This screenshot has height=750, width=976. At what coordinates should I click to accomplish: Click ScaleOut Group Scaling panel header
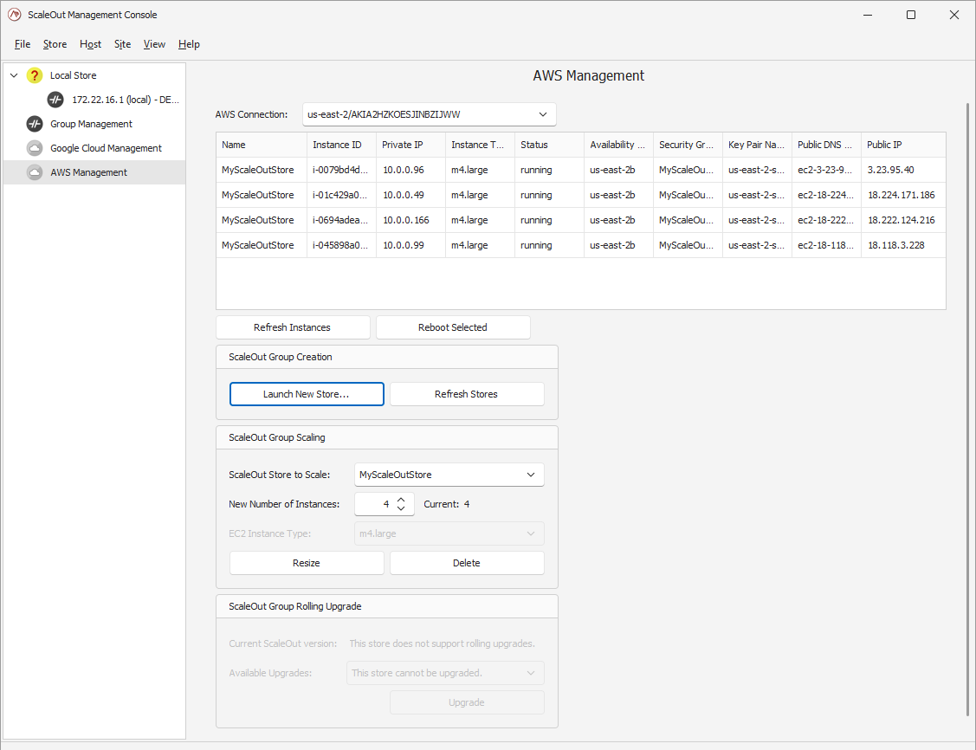(386, 437)
